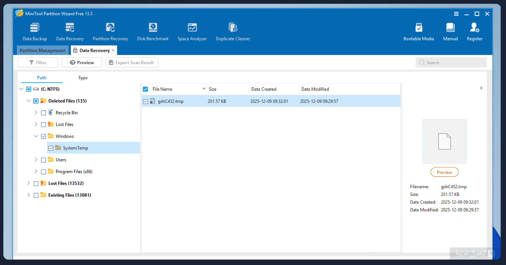Screen dimensions: 506x265
Task: Click the 201.57 KB size cell
Action: 217,101
